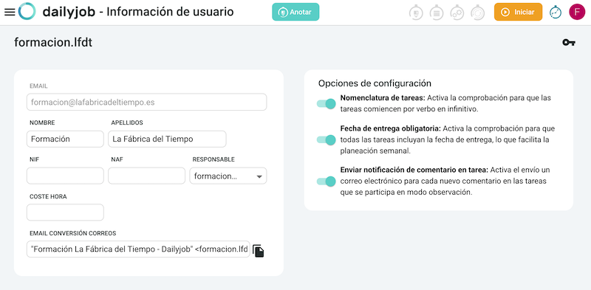The width and height of the screenshot is (591, 290).
Task: Click the greyed stopwatch list icon
Action: click(x=437, y=13)
